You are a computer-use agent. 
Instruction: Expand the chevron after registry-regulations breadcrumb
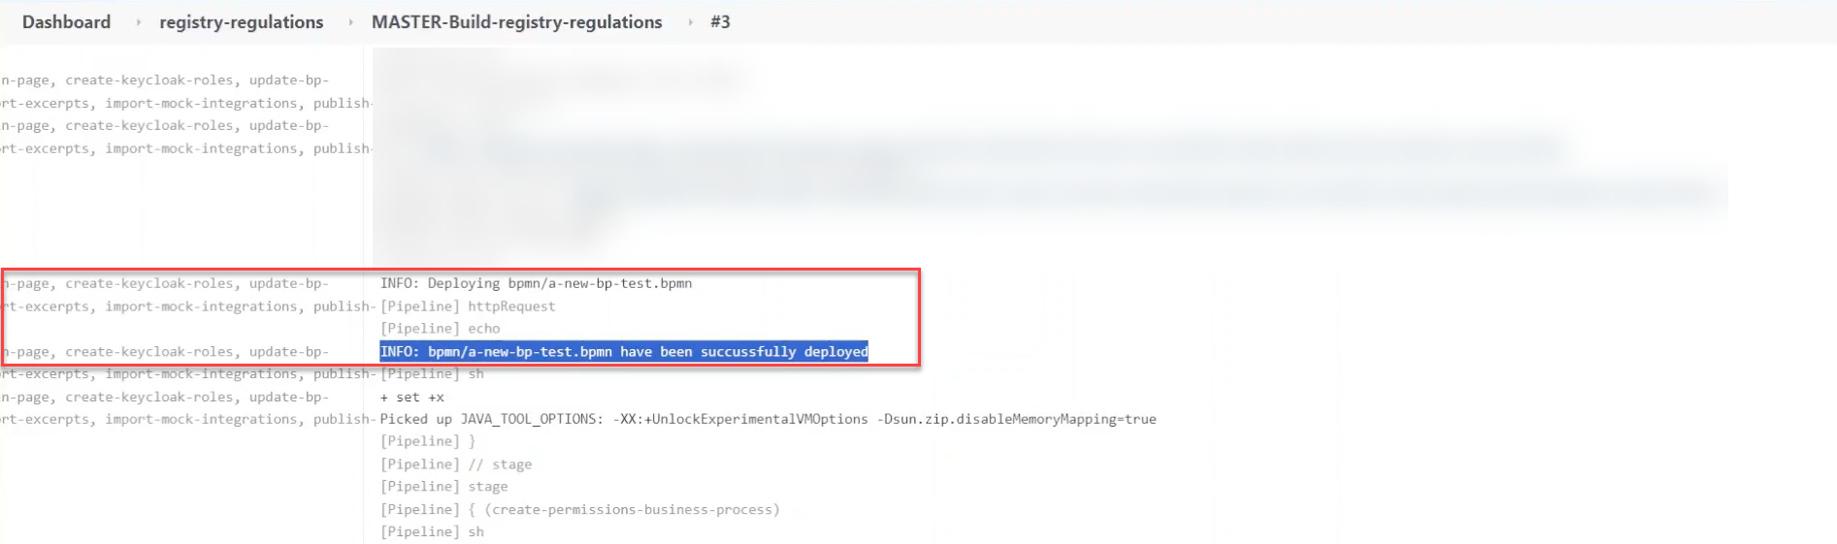350,22
